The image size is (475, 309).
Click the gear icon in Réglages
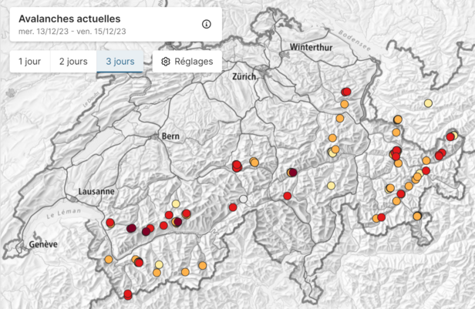coord(165,62)
